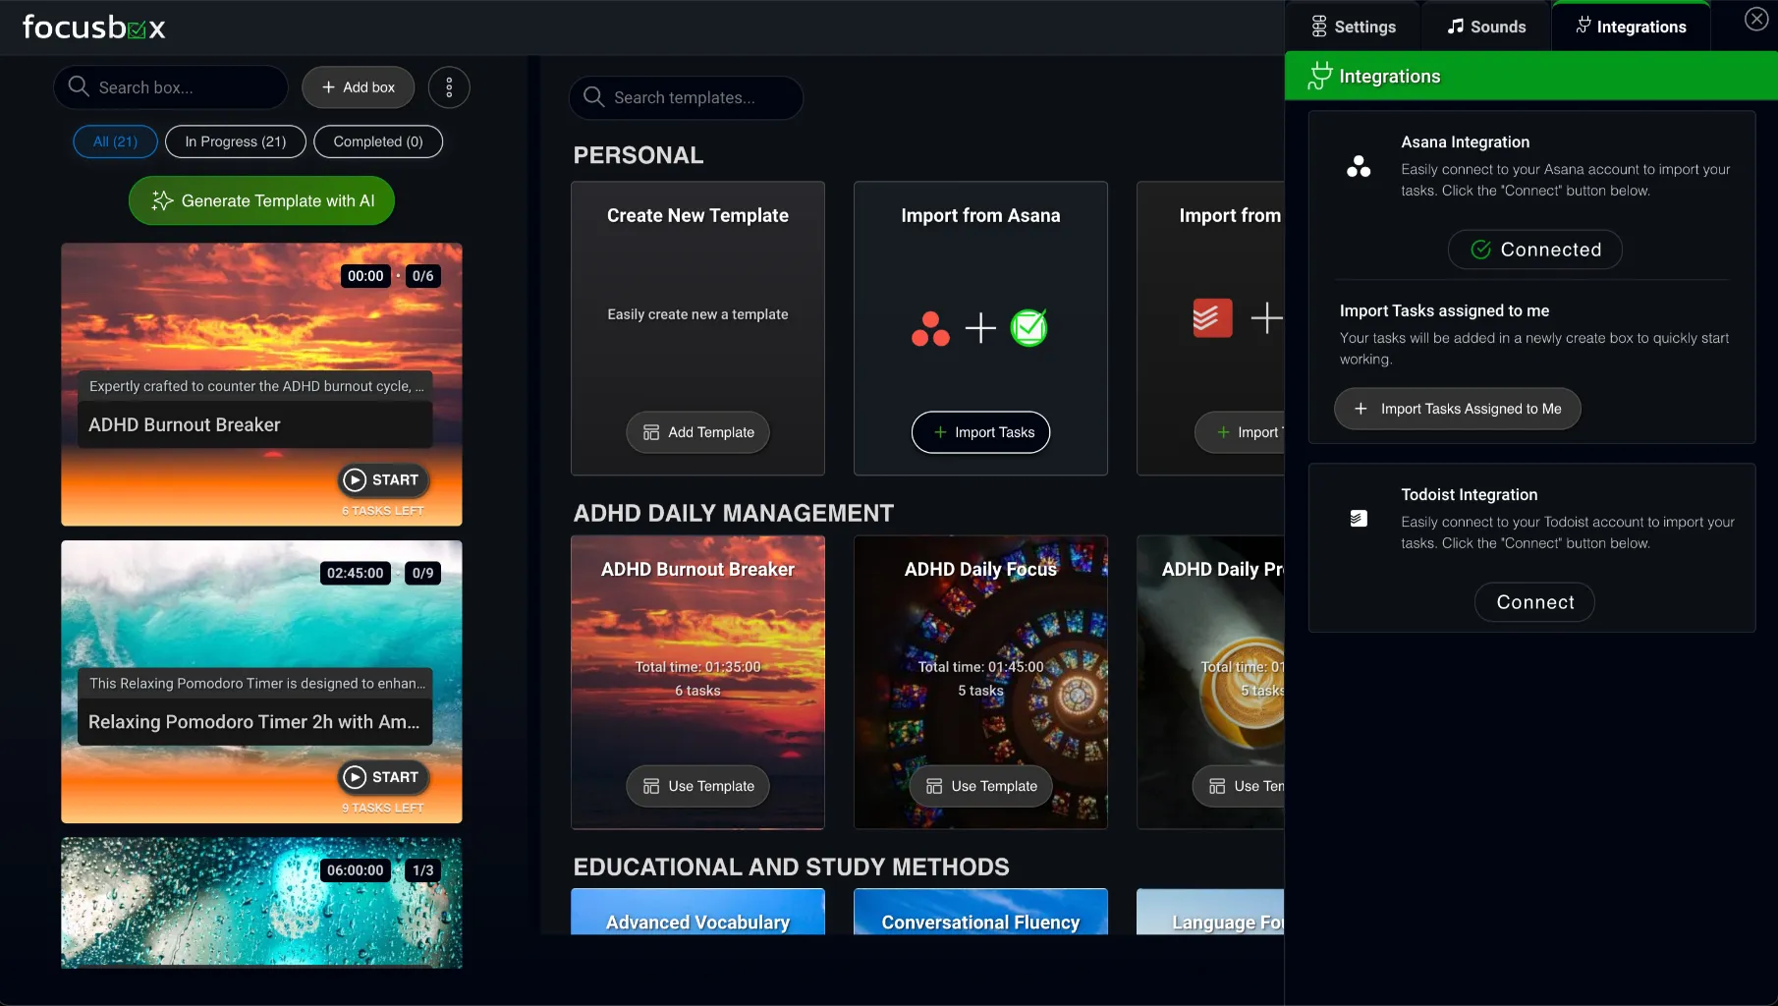Connect the Todoist integration
This screenshot has height=1006, width=1778.
point(1534,602)
